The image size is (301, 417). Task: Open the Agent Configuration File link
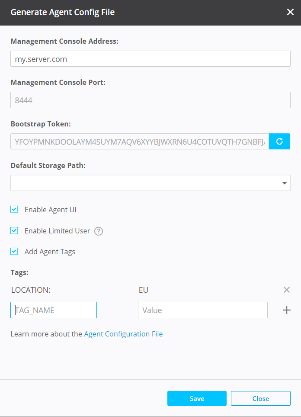123,334
